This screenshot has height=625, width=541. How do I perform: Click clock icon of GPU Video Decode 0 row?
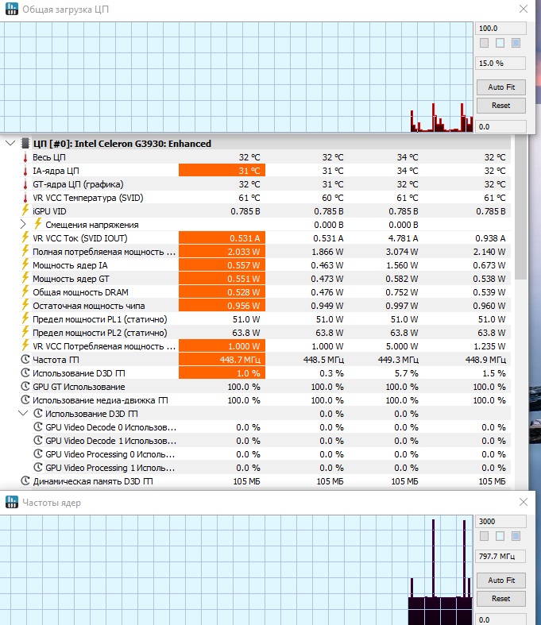[38, 427]
